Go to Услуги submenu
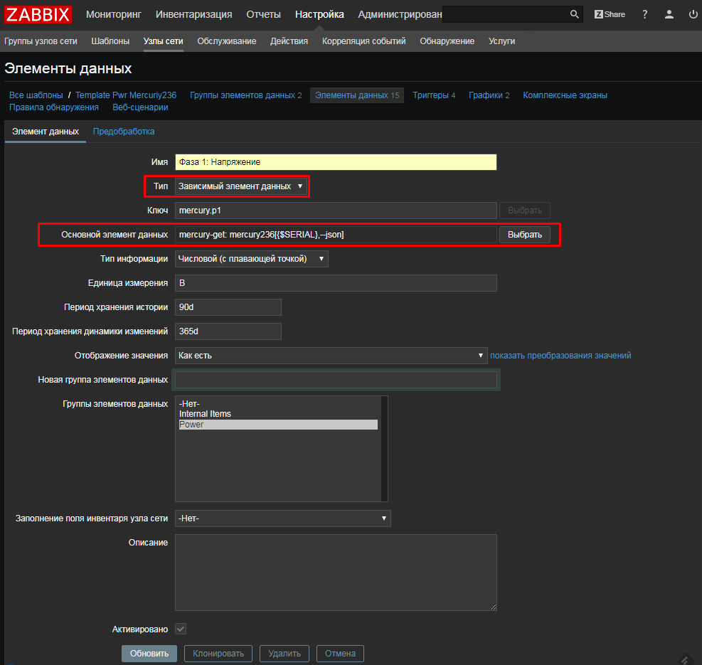Image resolution: width=702 pixels, height=665 pixels. pyautogui.click(x=501, y=41)
